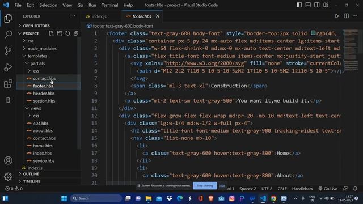Screen dimensions: 363x204
Task: Open the Manage settings gear
Action: (x=8, y=177)
